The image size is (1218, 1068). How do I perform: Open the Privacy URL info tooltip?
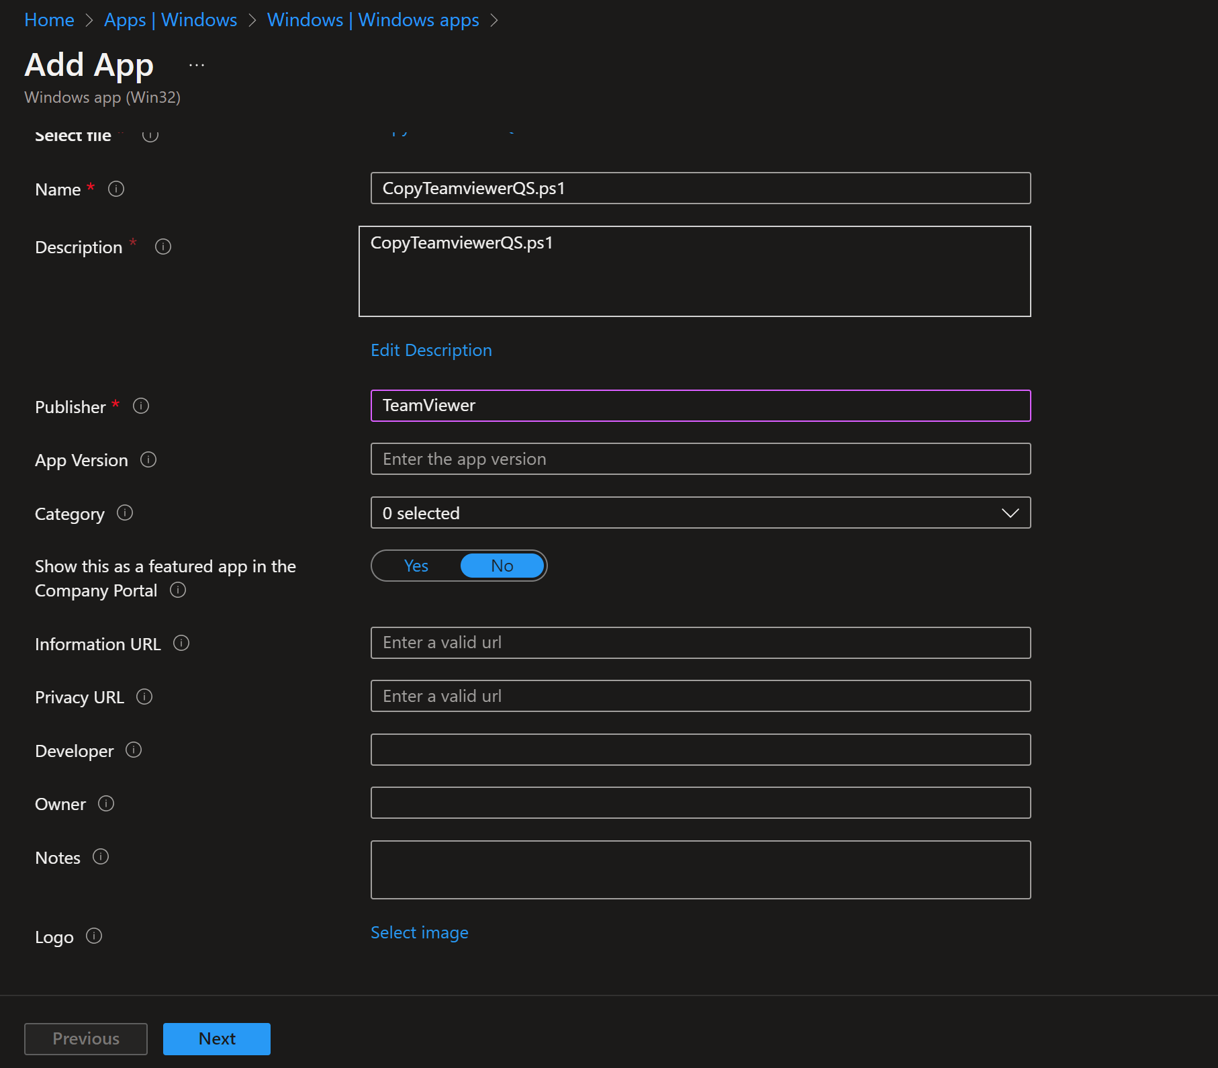pyautogui.click(x=144, y=697)
